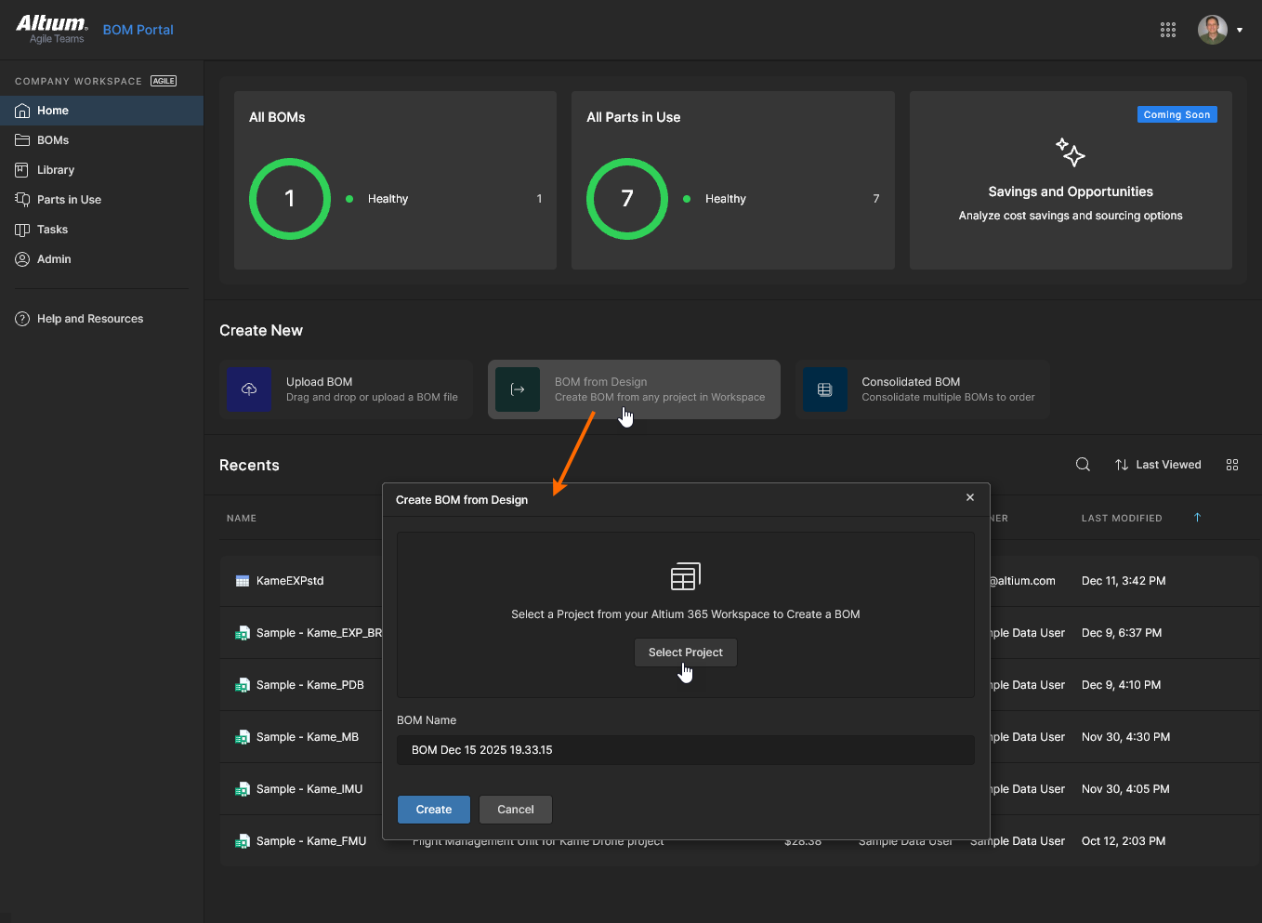Click the All BOMs green ring indicator

pos(290,199)
